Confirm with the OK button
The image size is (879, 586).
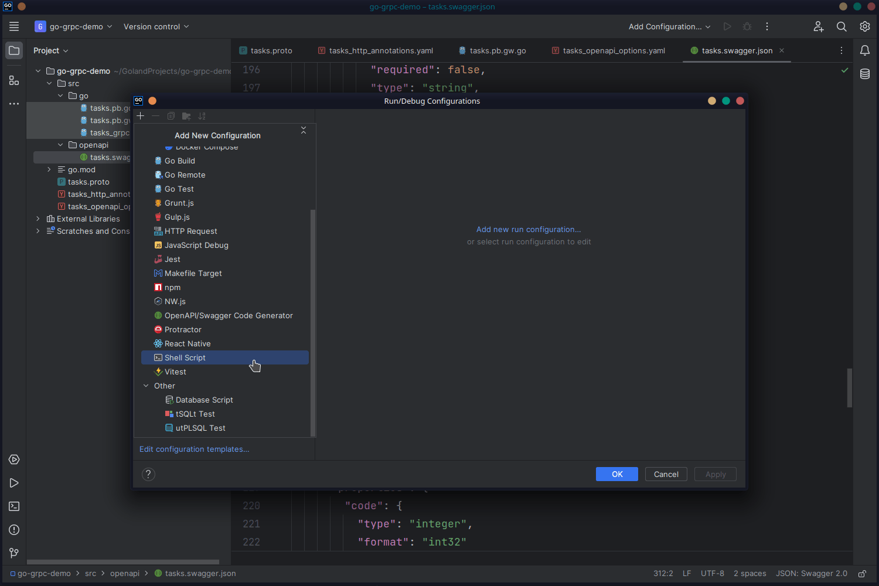(x=616, y=474)
